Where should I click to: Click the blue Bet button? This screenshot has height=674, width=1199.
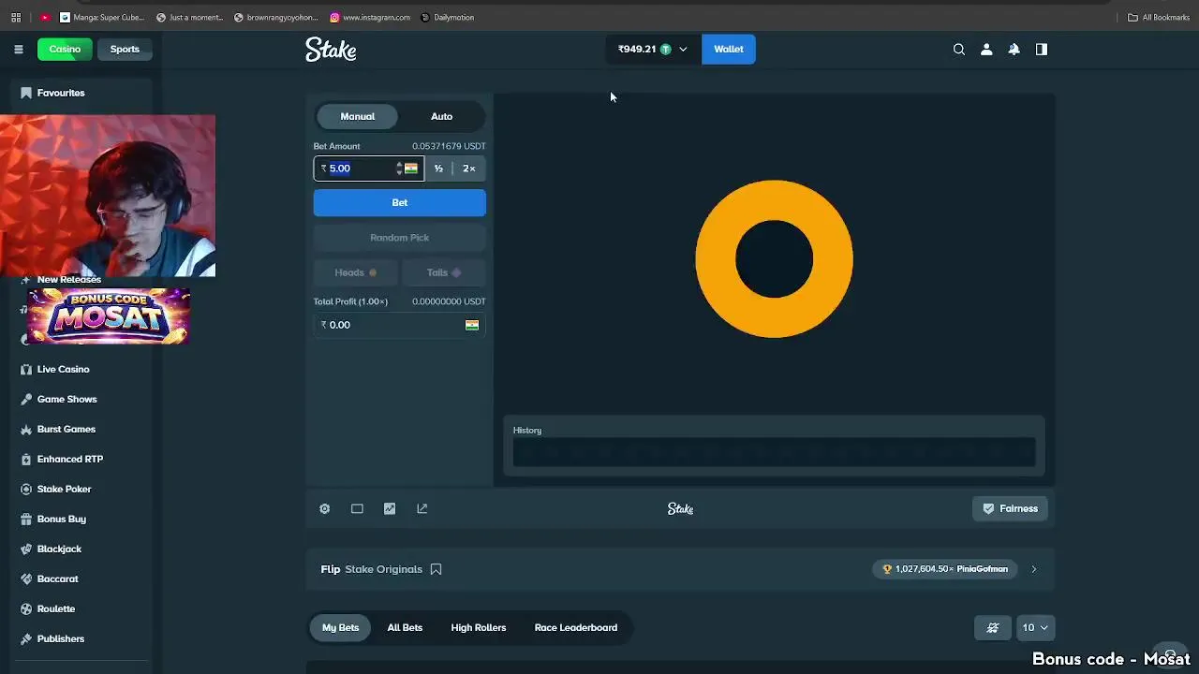pos(400,202)
